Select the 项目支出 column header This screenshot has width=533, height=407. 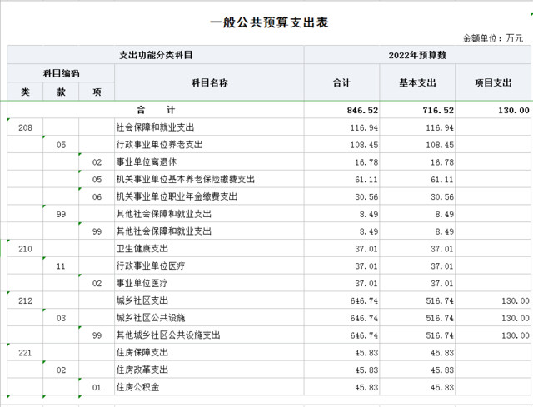point(493,82)
